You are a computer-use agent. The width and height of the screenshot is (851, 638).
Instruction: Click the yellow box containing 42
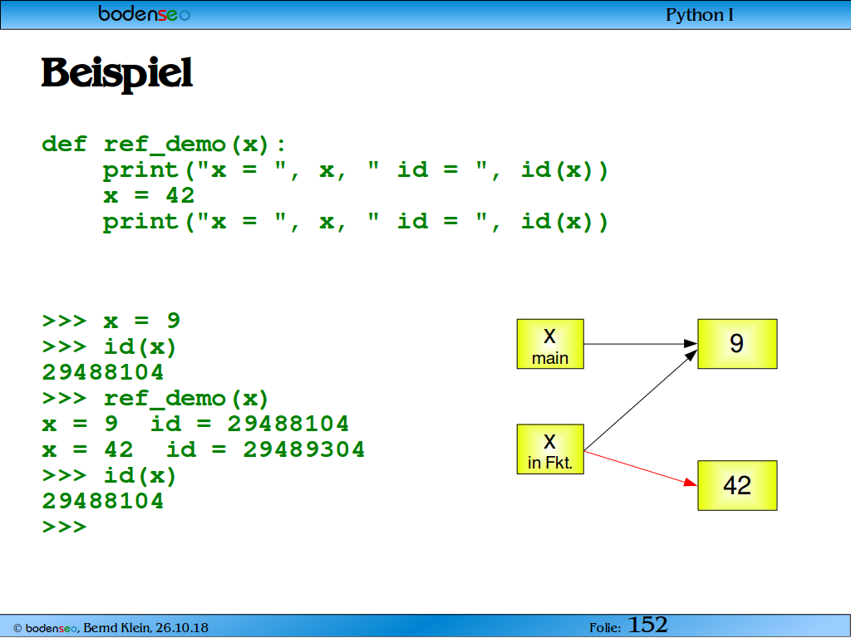pos(737,485)
